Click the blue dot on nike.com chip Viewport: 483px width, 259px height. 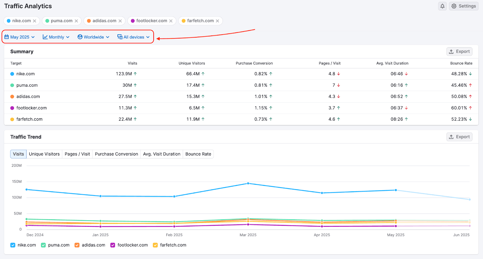coord(9,21)
